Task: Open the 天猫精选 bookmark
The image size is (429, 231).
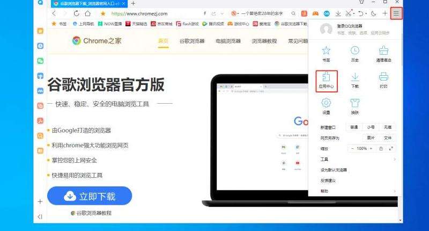Action: click(136, 24)
